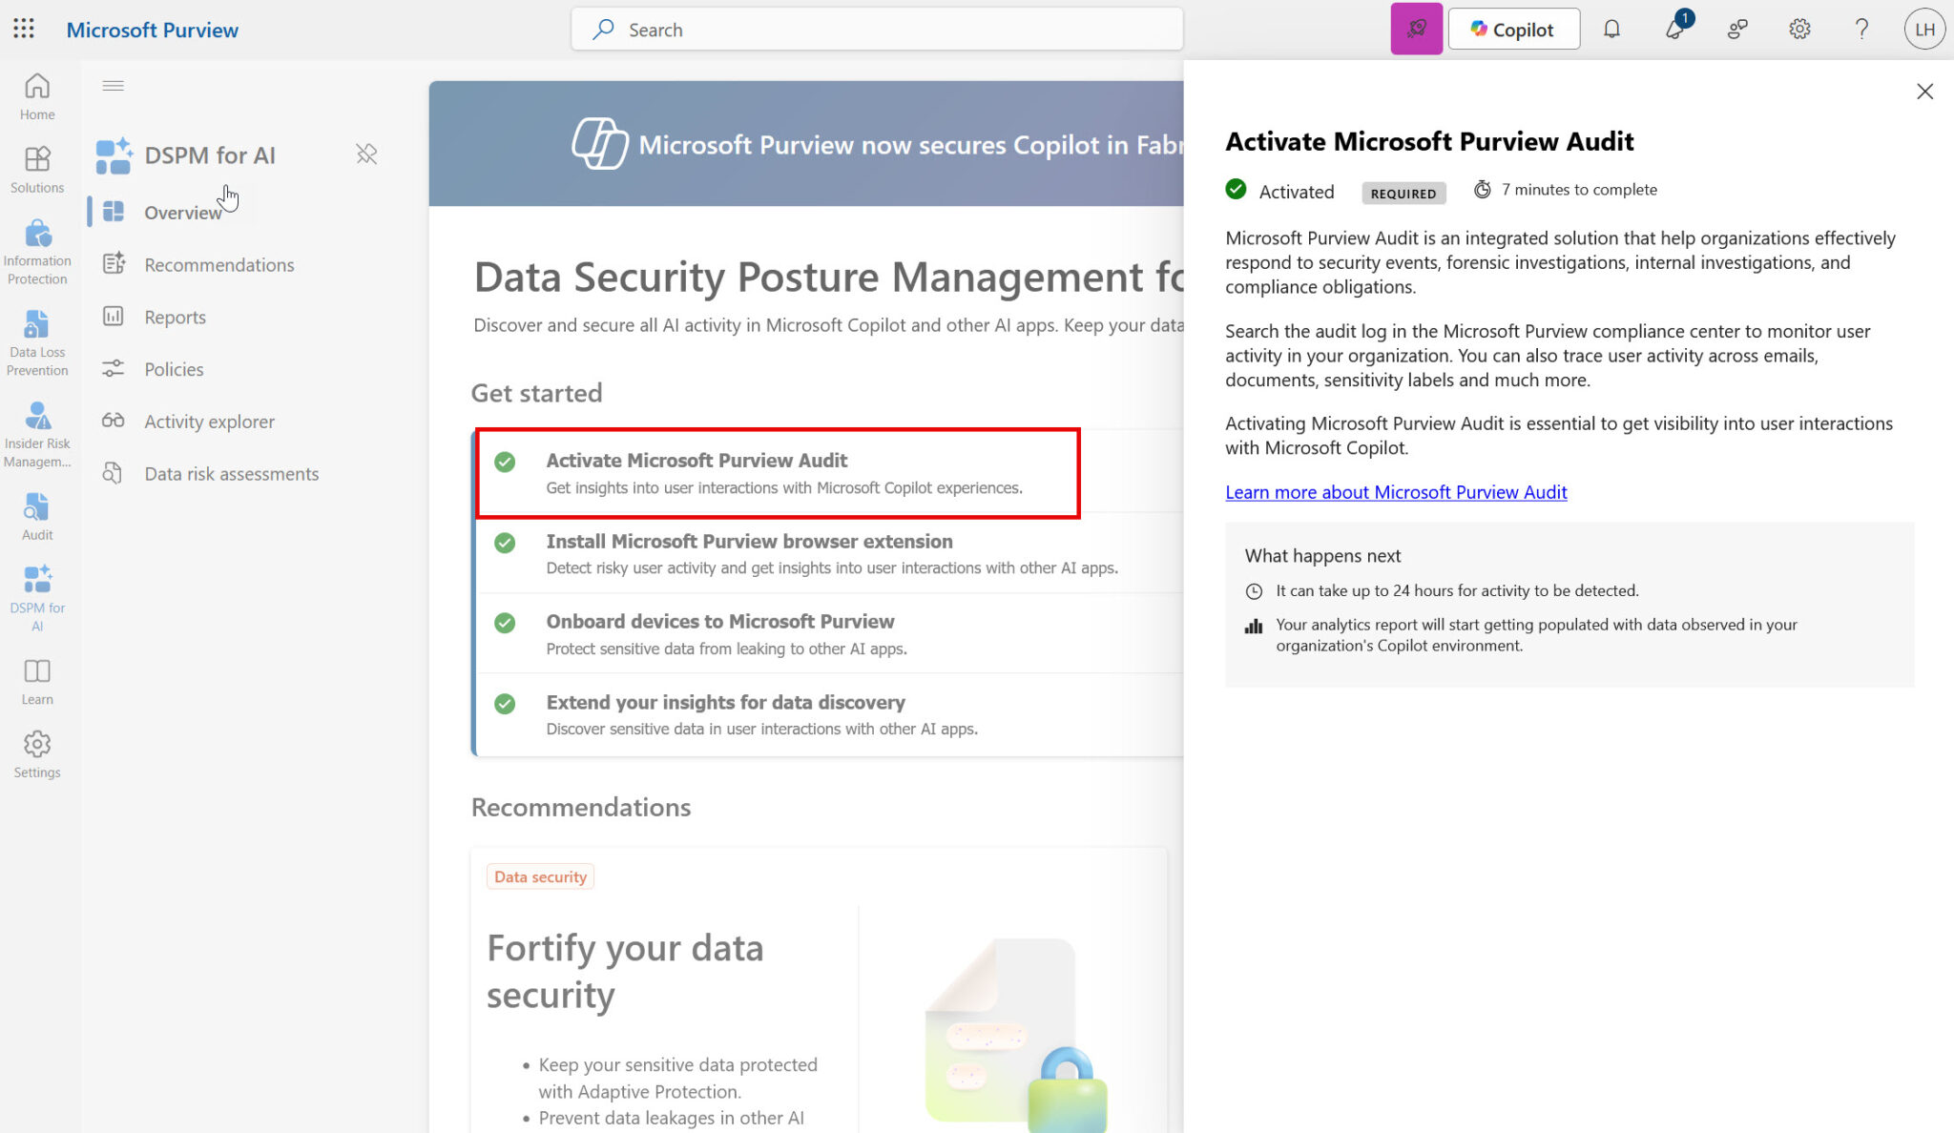Open Data risk assessments

[x=231, y=473]
